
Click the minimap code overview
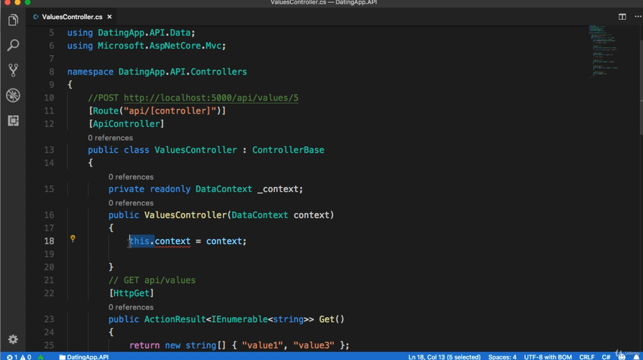[603, 51]
